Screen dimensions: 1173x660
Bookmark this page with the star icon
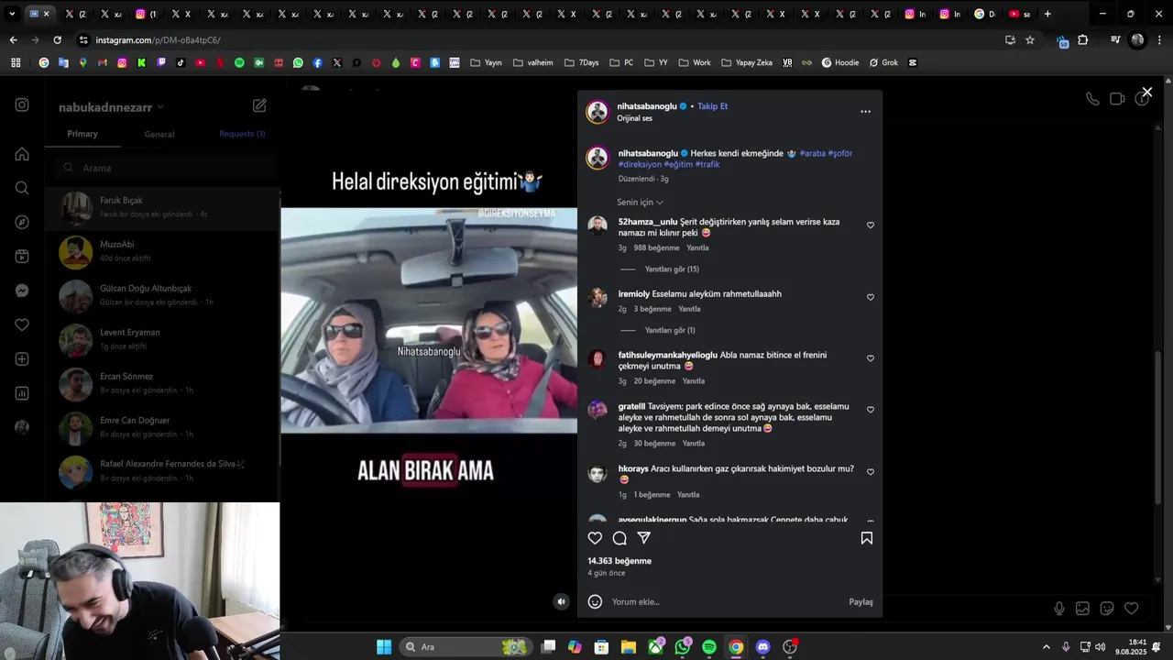pos(1030,40)
